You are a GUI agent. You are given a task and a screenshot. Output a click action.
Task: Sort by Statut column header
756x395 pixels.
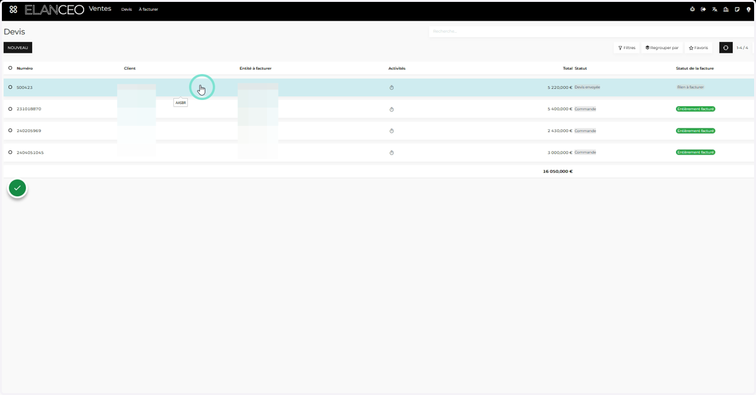pyautogui.click(x=581, y=68)
